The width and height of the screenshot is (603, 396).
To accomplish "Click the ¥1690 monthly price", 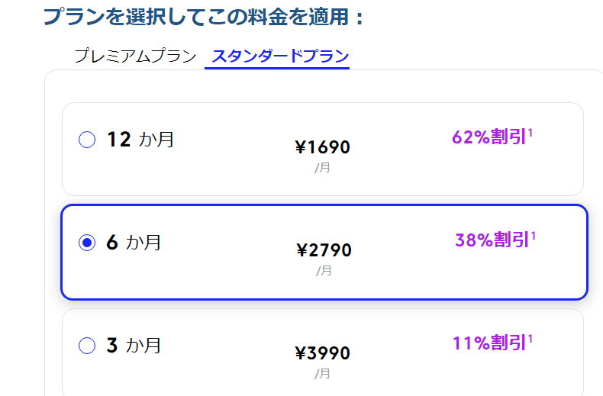I will point(323,147).
